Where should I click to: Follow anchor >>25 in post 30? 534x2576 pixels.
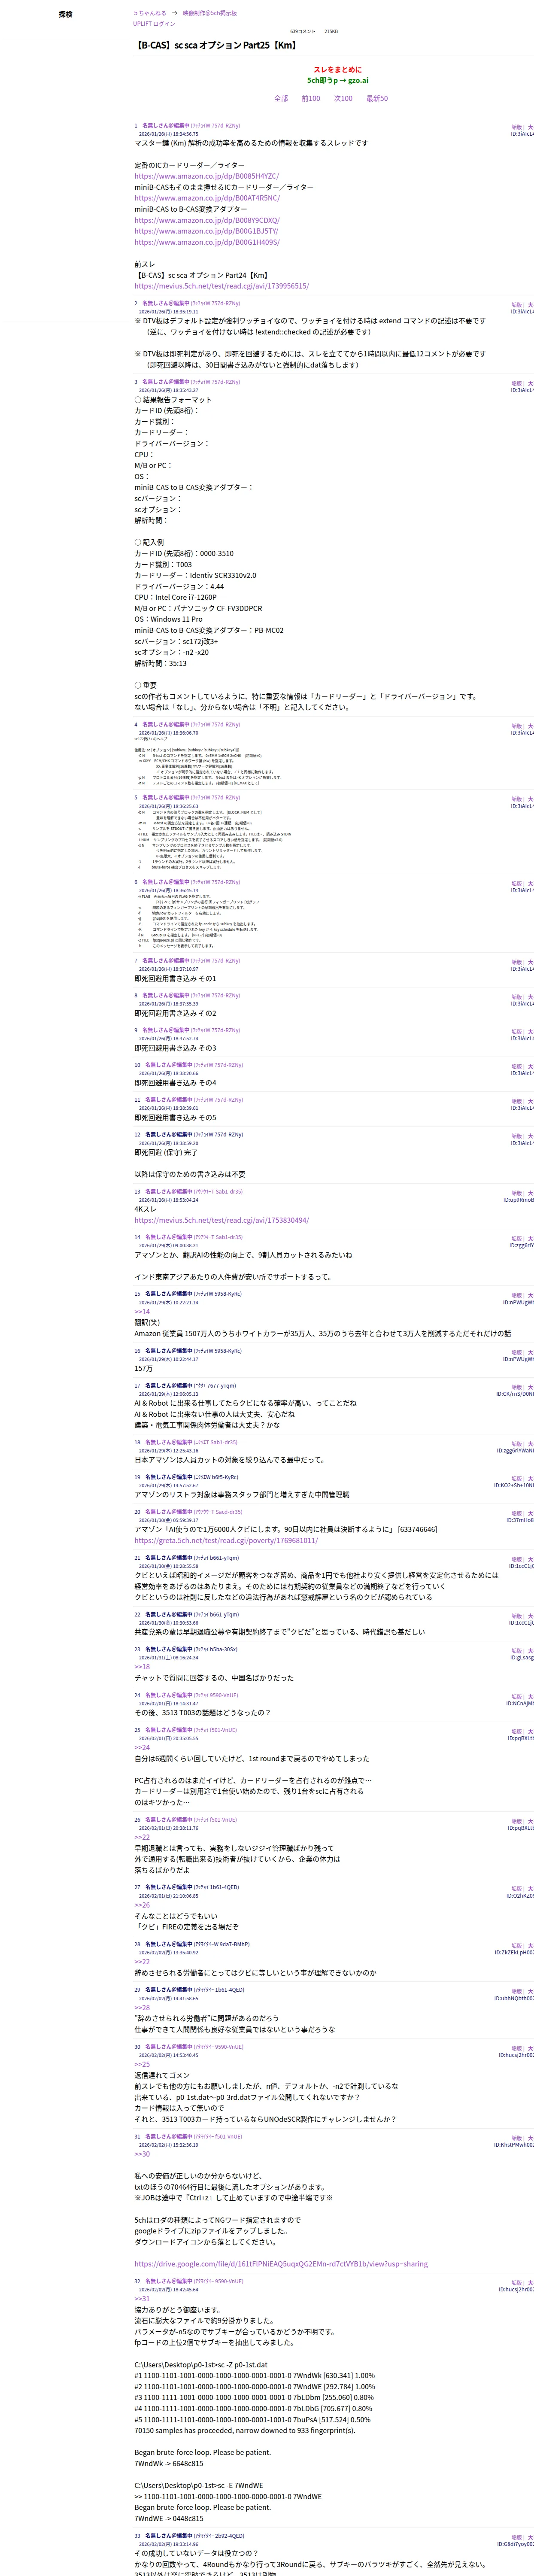pyautogui.click(x=142, y=2064)
